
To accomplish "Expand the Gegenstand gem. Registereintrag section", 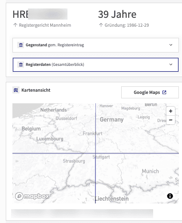I will 95,45.
